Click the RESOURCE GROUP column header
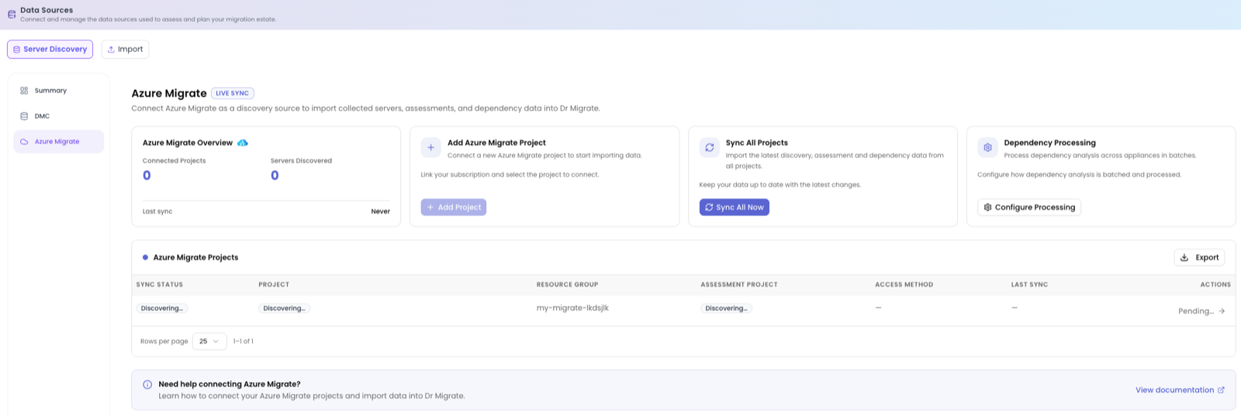1241x416 pixels. (567, 284)
